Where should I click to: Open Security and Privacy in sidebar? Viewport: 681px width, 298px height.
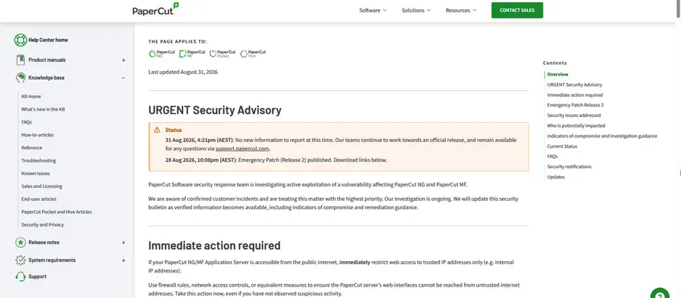(x=43, y=225)
